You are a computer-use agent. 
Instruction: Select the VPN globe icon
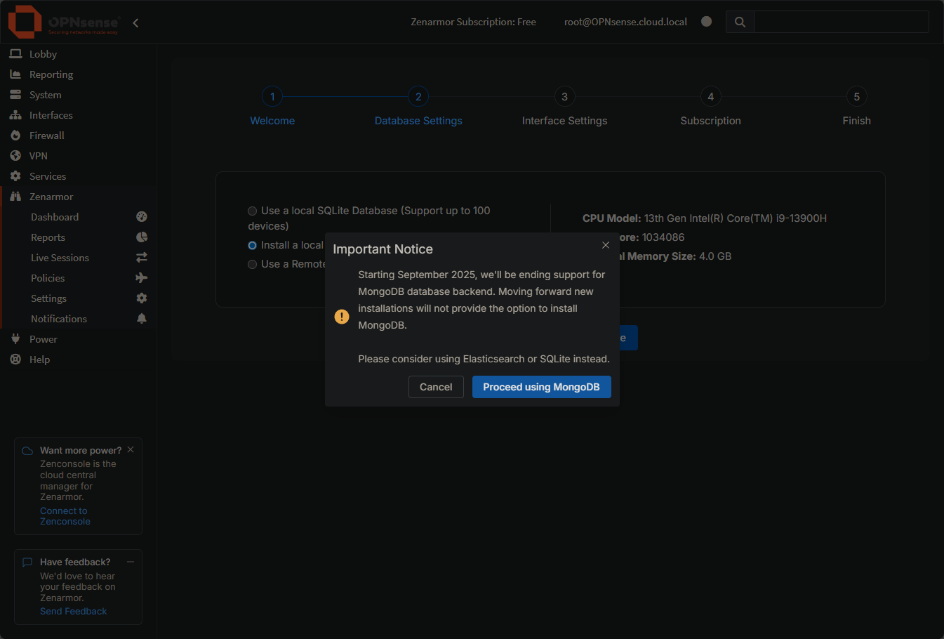tap(15, 155)
